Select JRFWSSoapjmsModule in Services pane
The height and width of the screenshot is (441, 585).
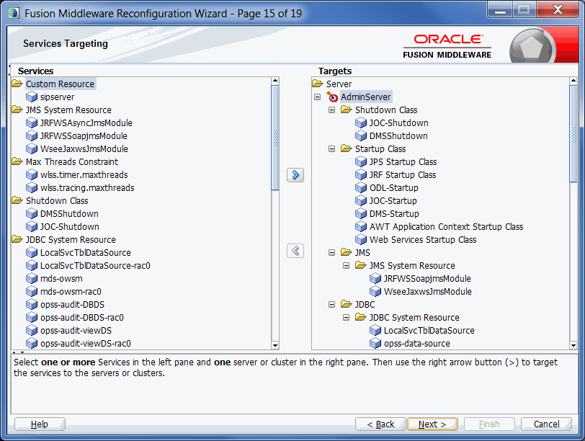(84, 136)
